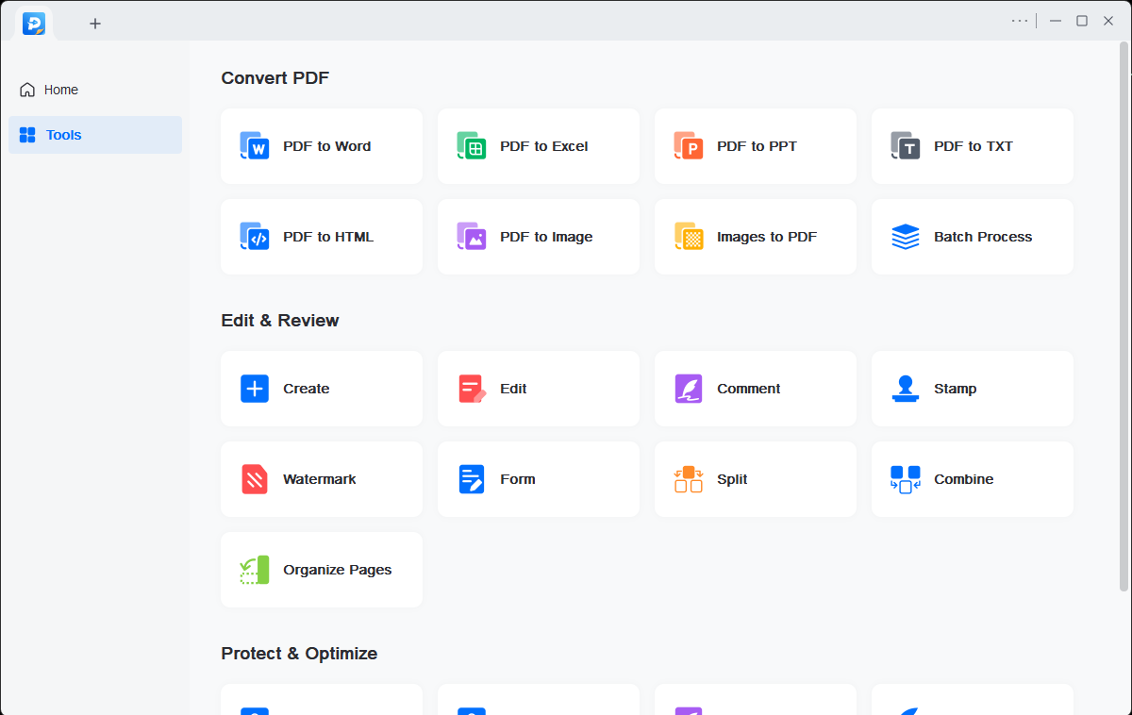The image size is (1132, 715).
Task: Open the Form tool
Action: tap(538, 479)
